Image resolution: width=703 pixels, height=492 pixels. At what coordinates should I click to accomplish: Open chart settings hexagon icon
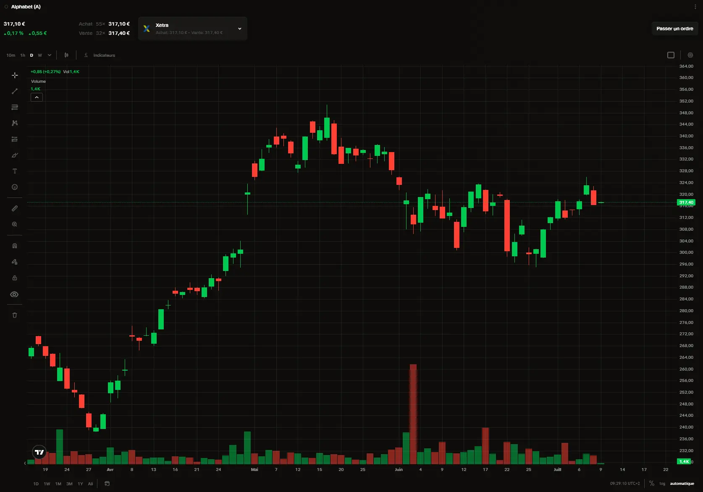(690, 55)
